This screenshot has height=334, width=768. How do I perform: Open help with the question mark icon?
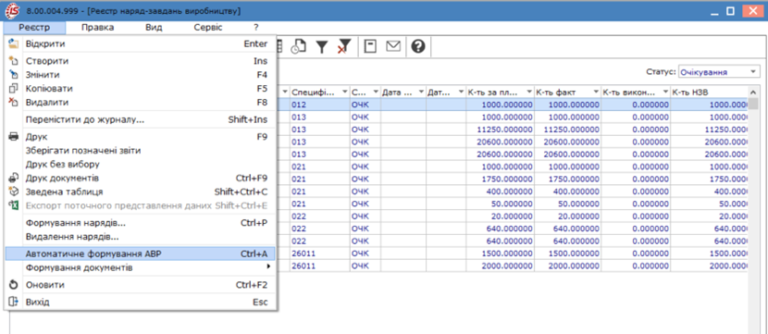click(x=418, y=46)
